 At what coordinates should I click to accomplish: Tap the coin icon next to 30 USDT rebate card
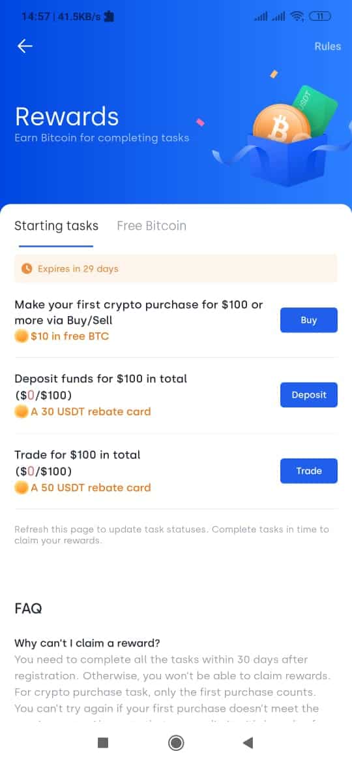[x=22, y=412]
